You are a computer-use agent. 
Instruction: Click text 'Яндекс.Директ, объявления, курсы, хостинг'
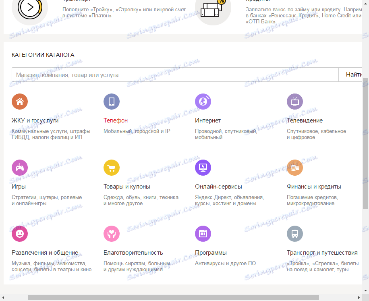(230, 200)
